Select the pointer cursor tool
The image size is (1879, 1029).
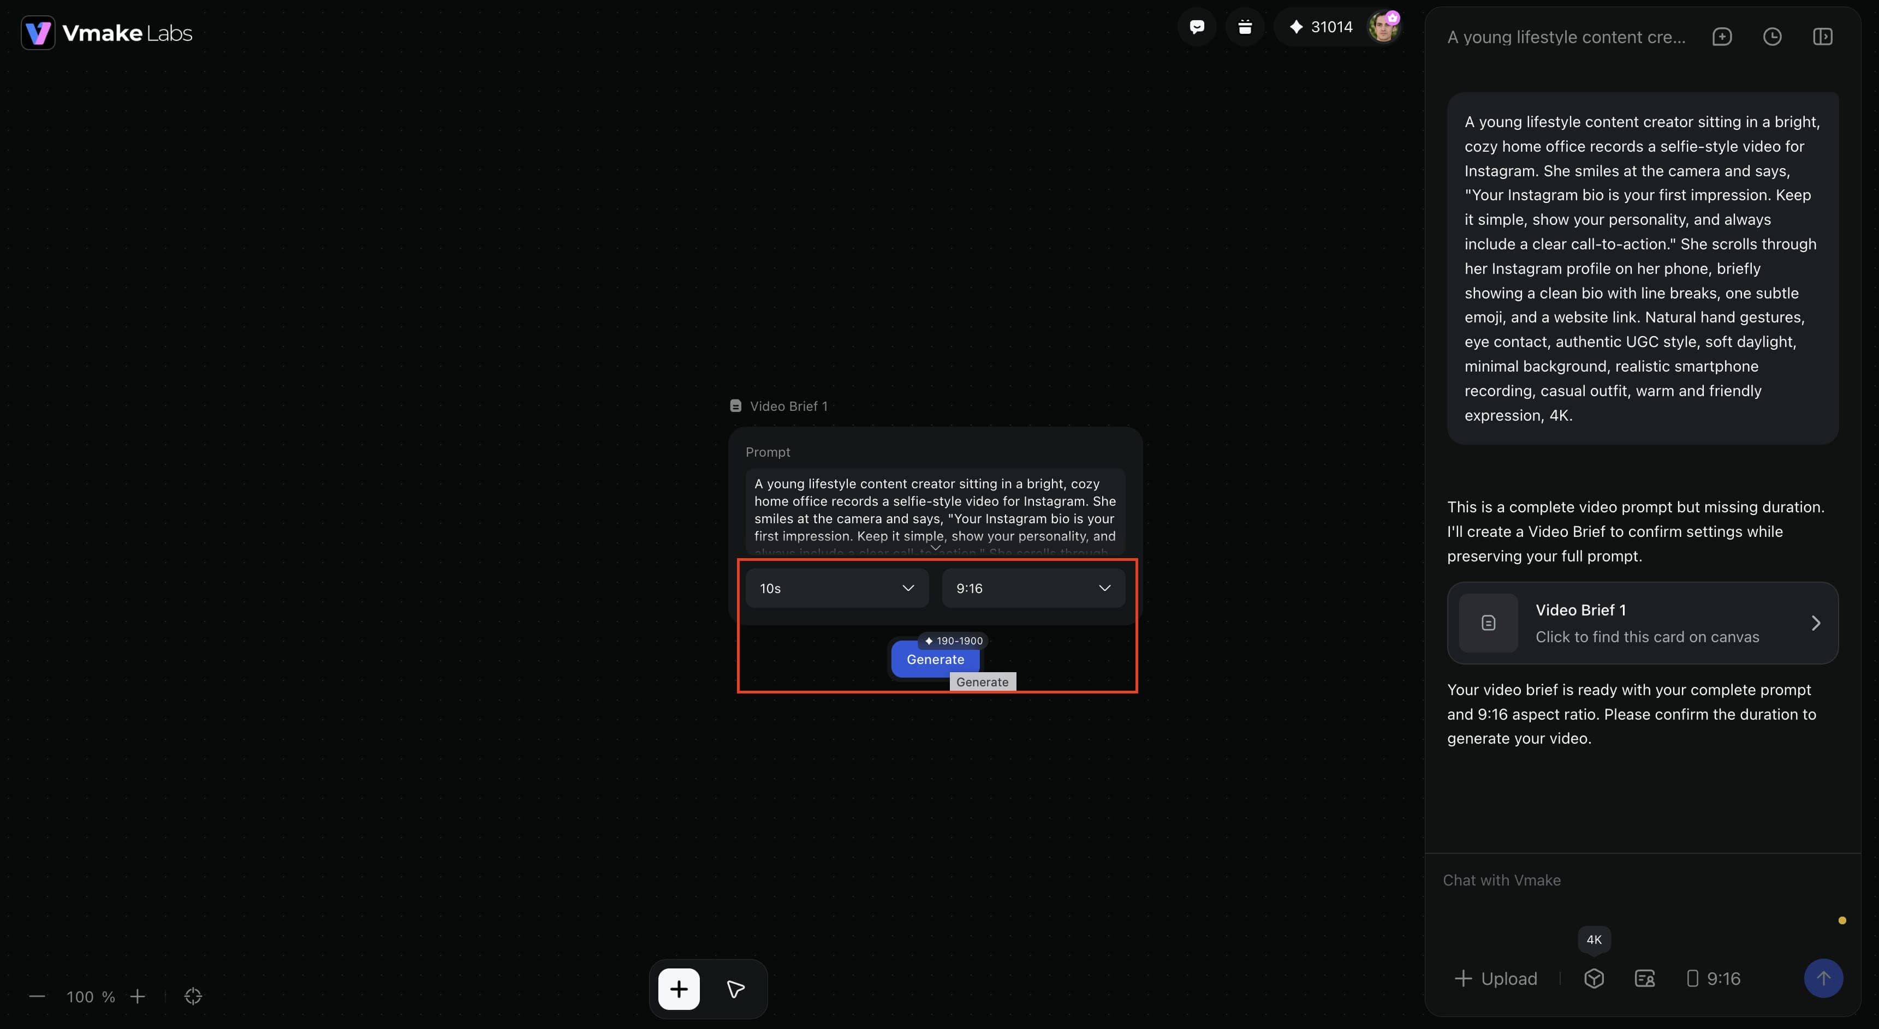pyautogui.click(x=735, y=989)
